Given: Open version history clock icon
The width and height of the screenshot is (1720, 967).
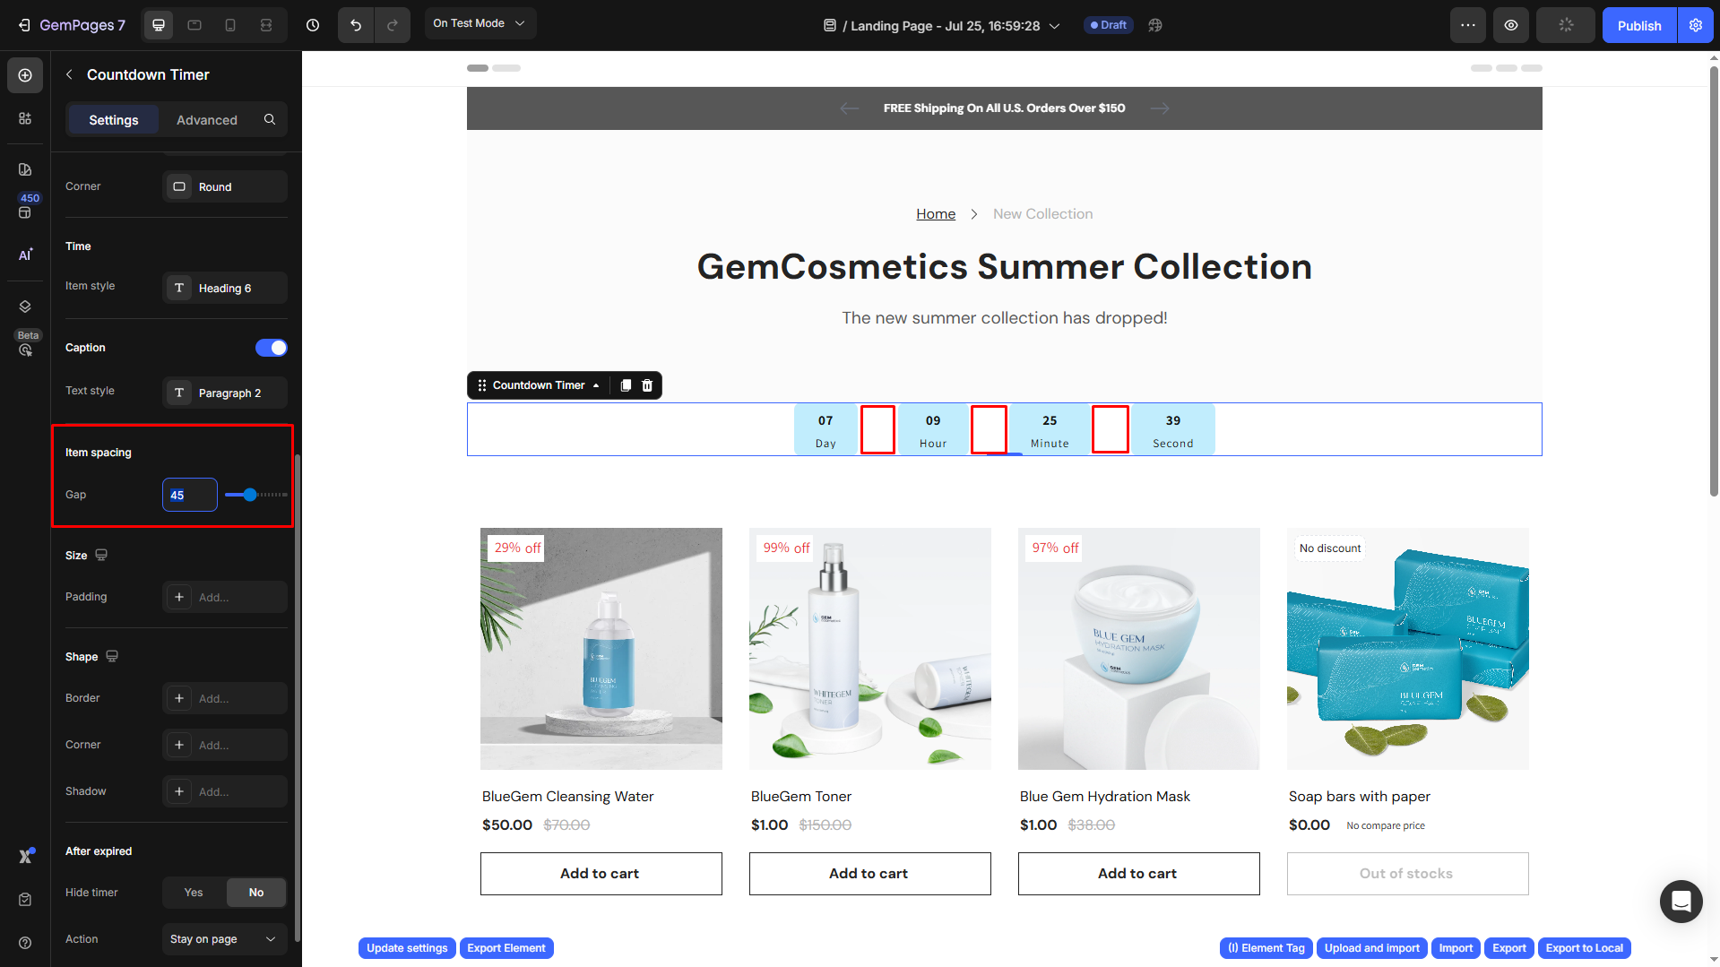Looking at the screenshot, I should [x=313, y=25].
